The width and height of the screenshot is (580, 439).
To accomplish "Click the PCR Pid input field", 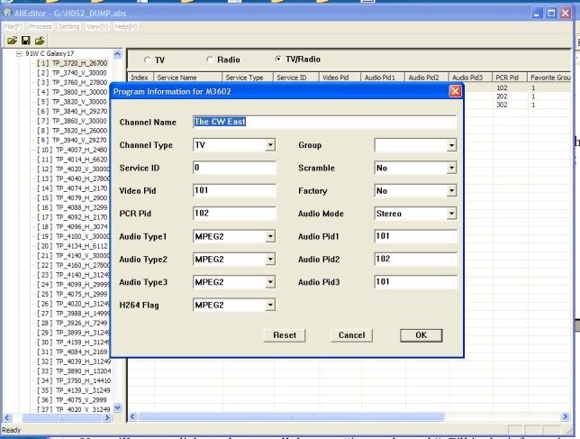I will coord(234,214).
